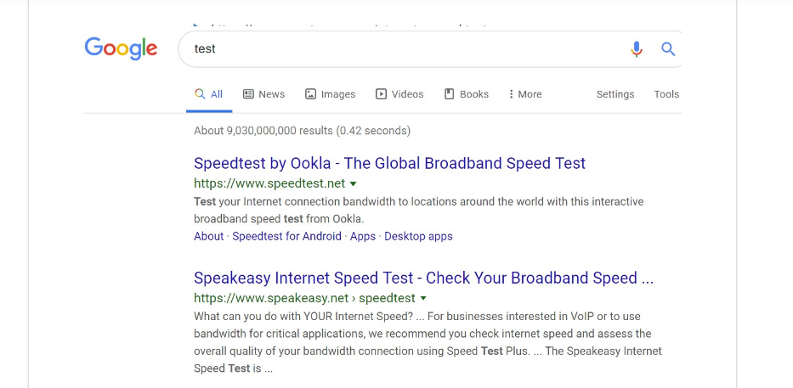The width and height of the screenshot is (793, 388).
Task: Open the Desktop apps sitelink
Action: click(418, 236)
